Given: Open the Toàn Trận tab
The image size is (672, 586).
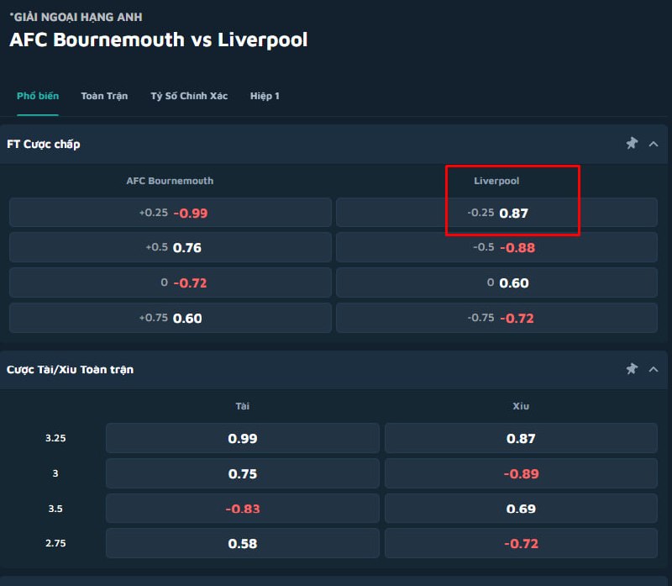Looking at the screenshot, I should [x=104, y=96].
